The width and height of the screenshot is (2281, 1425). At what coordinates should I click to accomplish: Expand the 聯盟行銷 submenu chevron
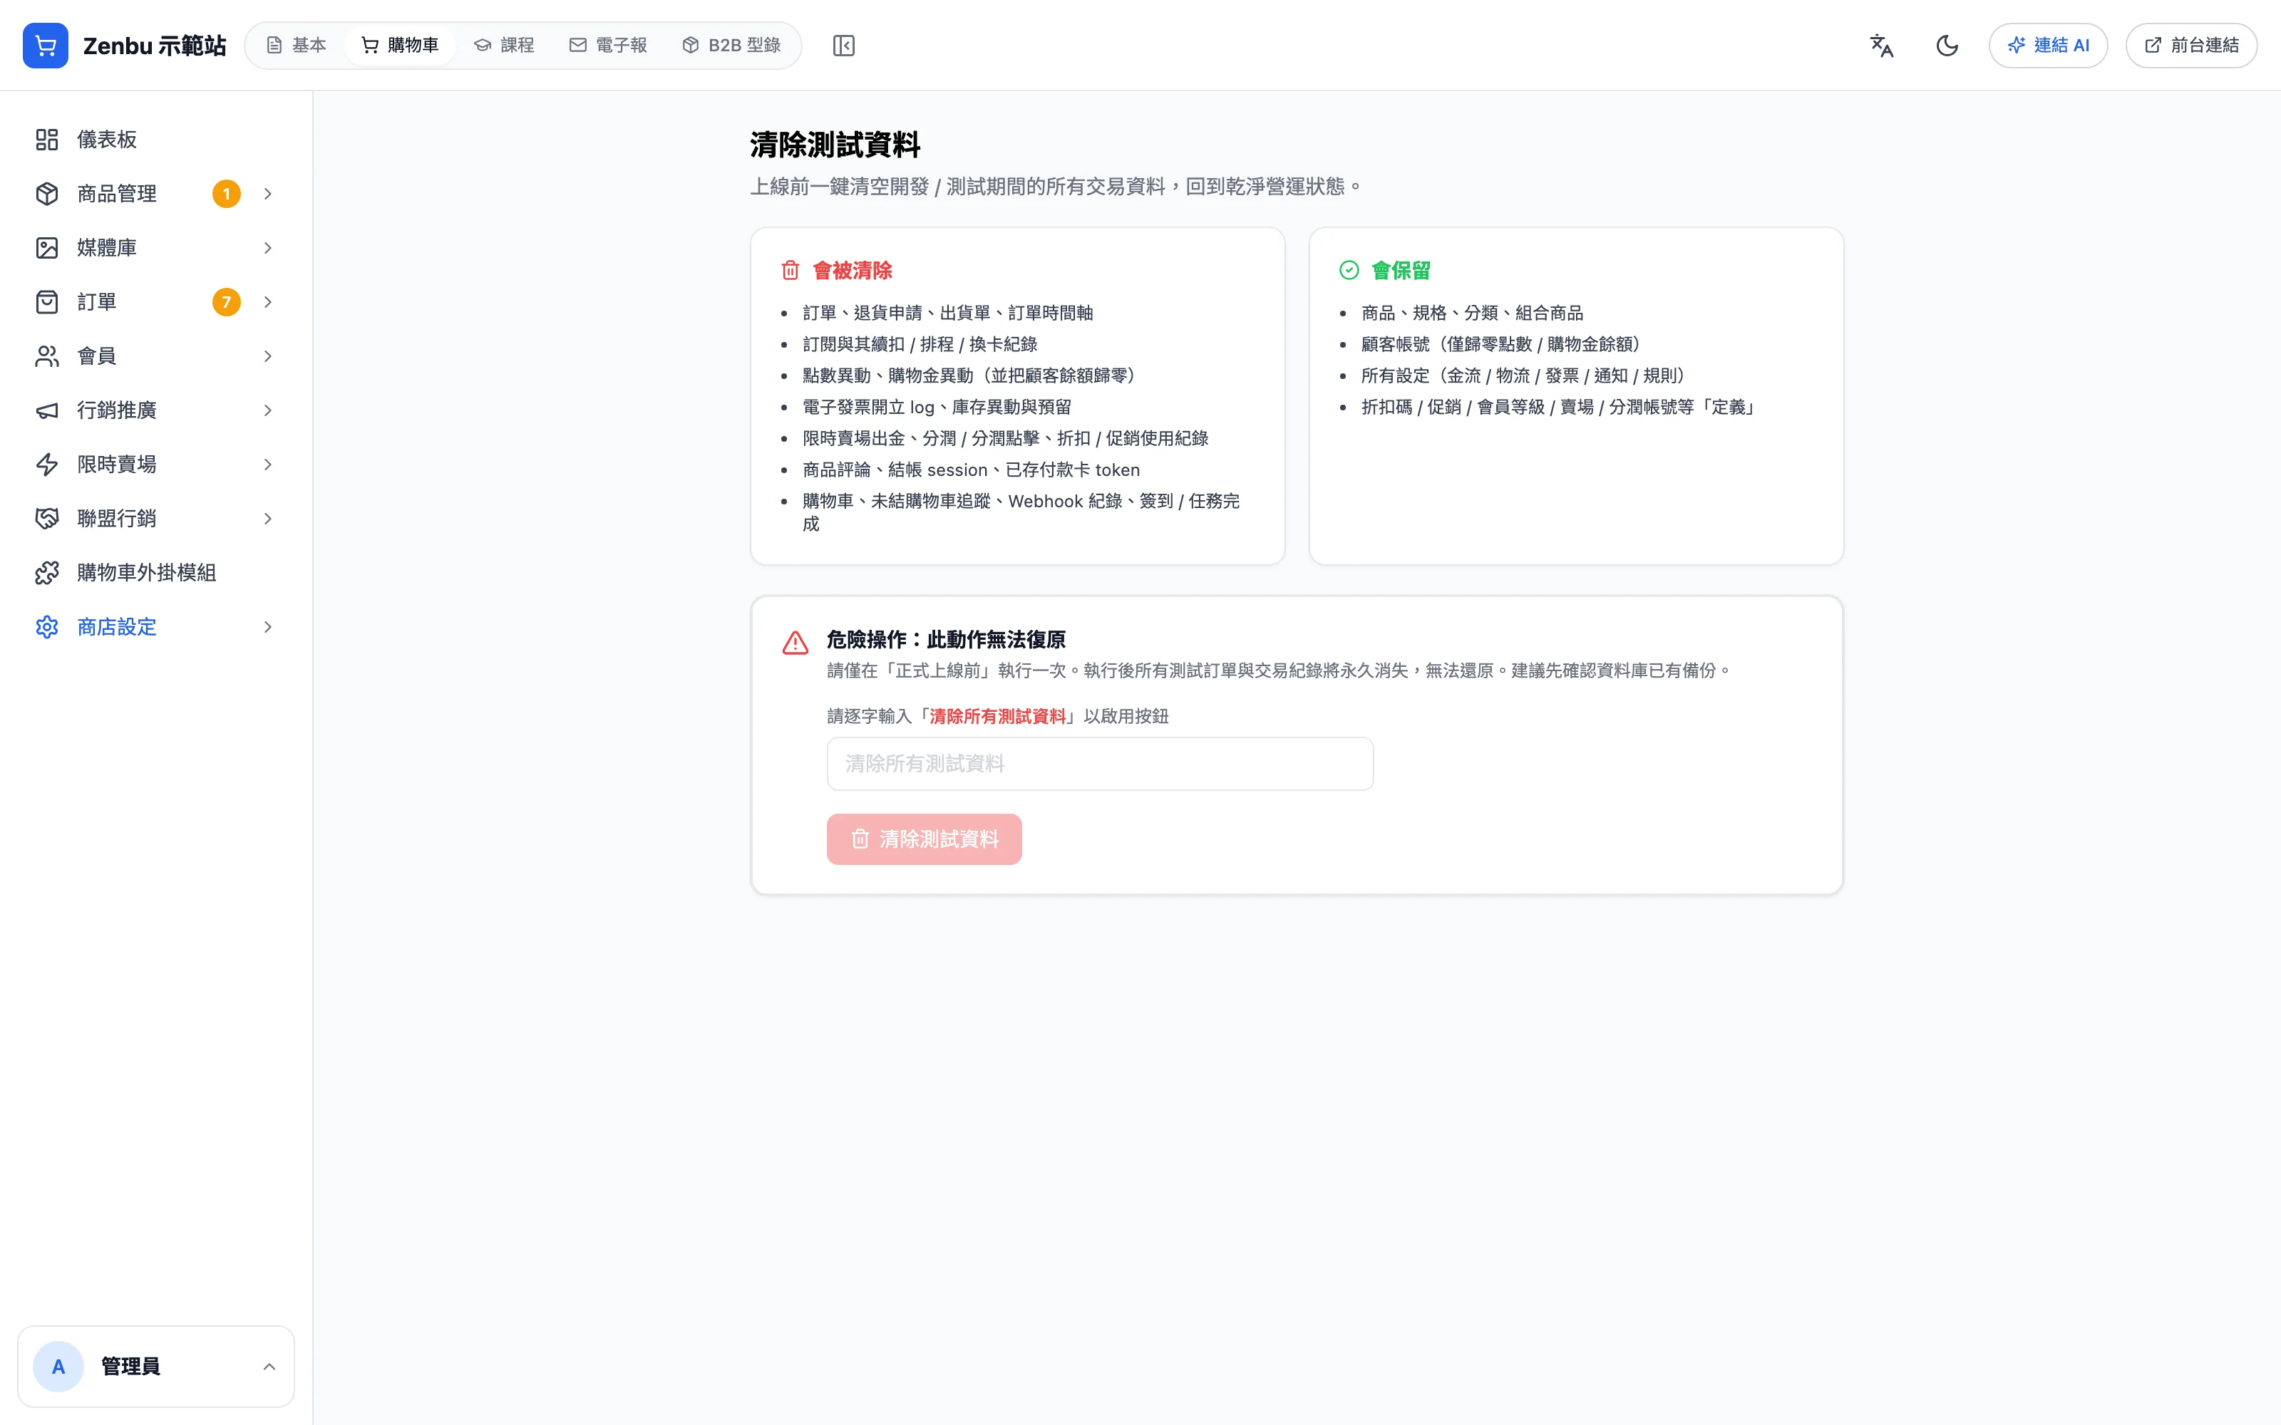tap(268, 519)
